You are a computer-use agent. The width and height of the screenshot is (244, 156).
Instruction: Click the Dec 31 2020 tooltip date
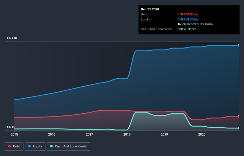point(150,9)
